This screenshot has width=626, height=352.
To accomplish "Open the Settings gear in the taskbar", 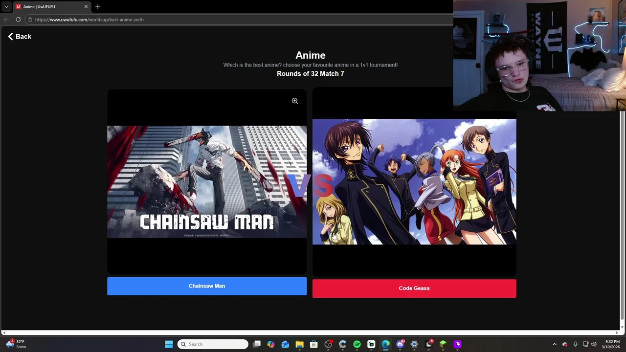I will pos(414,344).
